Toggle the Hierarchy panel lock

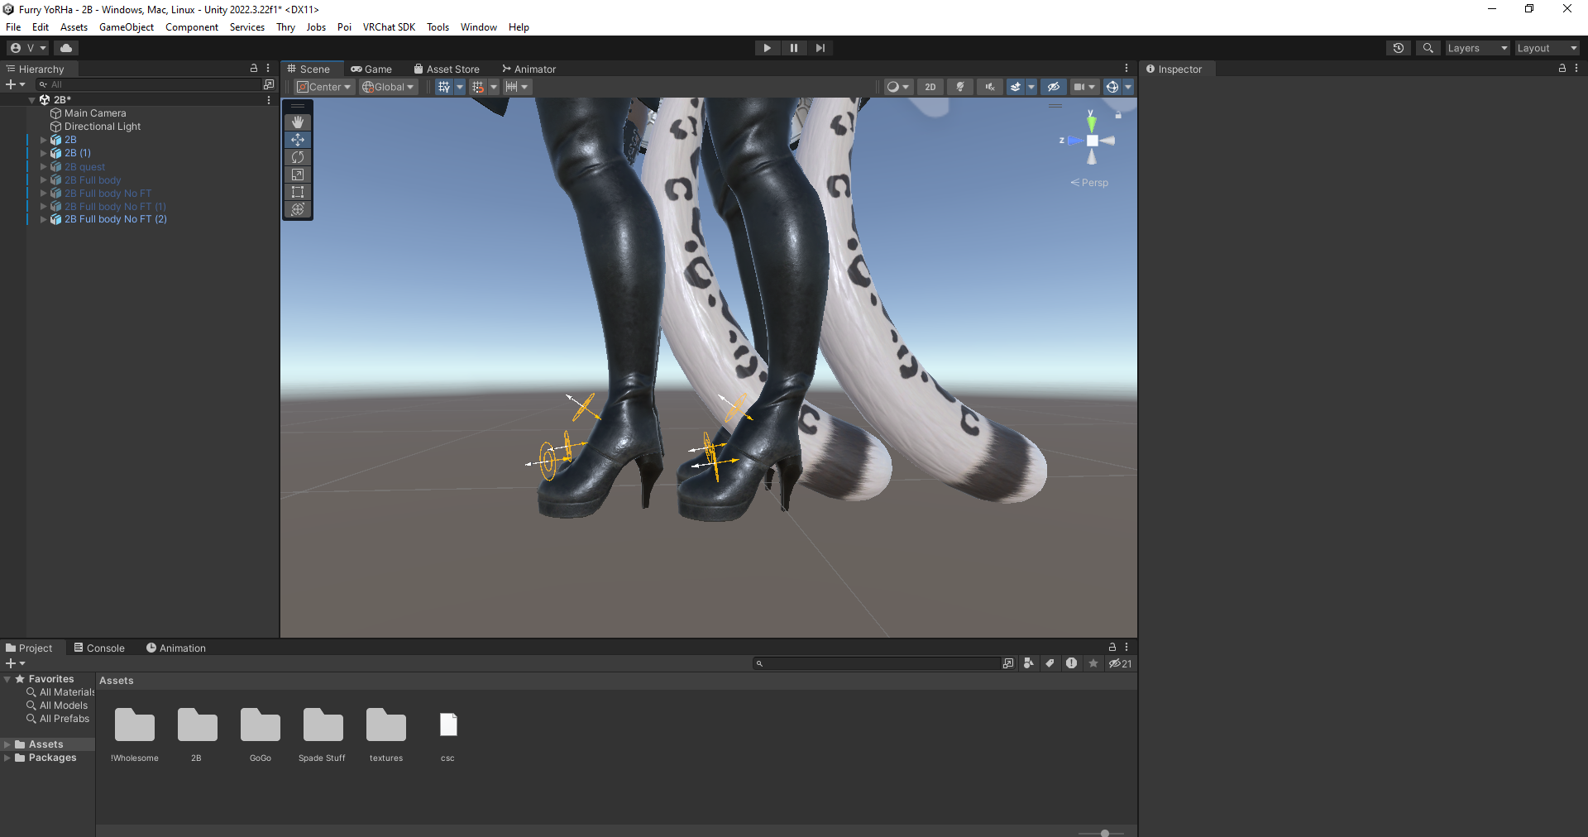tap(254, 69)
